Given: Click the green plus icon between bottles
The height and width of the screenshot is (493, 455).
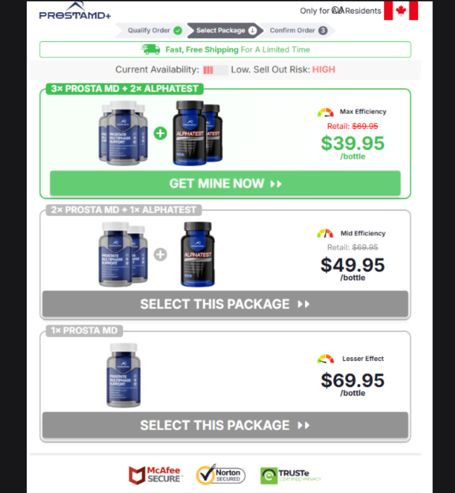Looking at the screenshot, I should tap(160, 133).
